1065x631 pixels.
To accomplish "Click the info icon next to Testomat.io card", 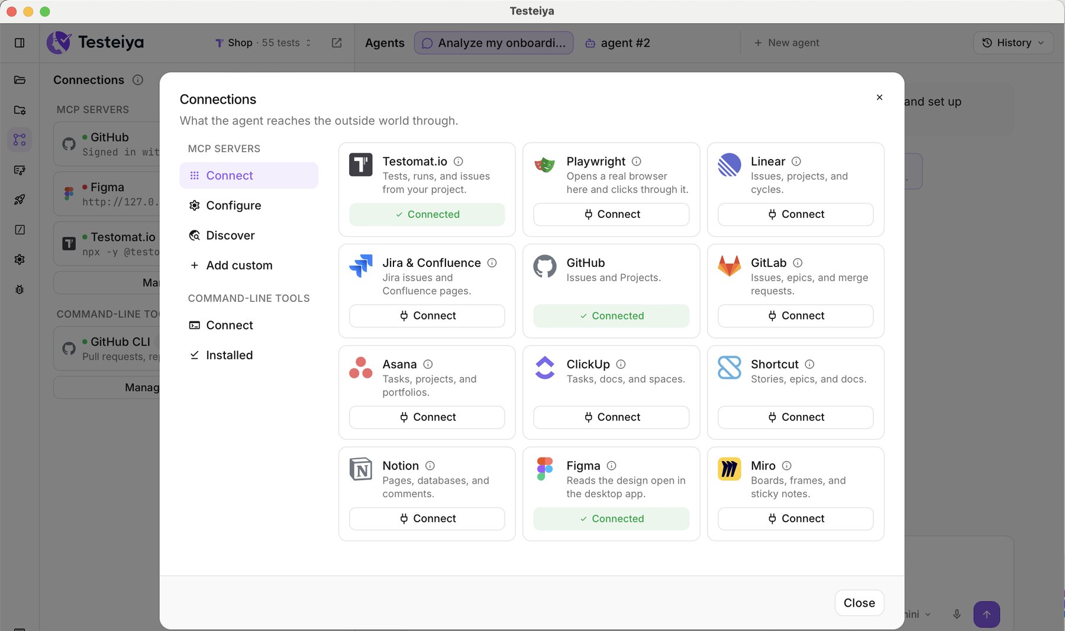I will click(459, 161).
